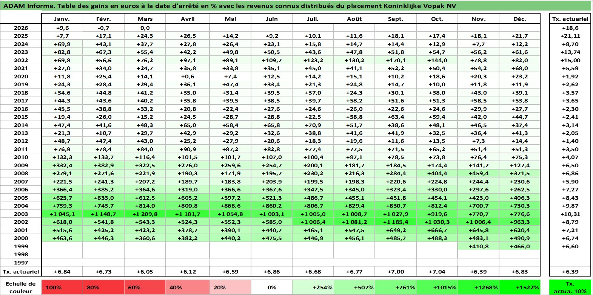Click the +1015% color scale swatch
Screen dimensions: 593x295
pos(437,287)
